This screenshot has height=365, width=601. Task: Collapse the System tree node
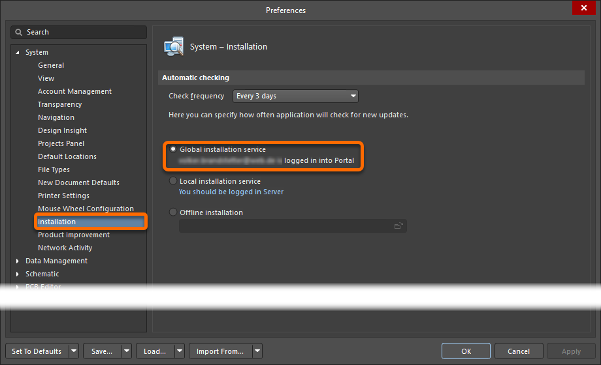[17, 52]
